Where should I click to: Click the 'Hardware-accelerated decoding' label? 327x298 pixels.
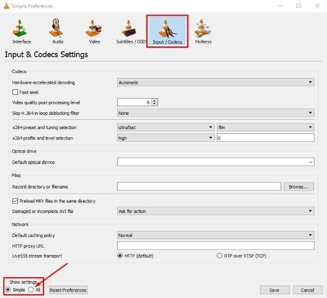pos(44,83)
